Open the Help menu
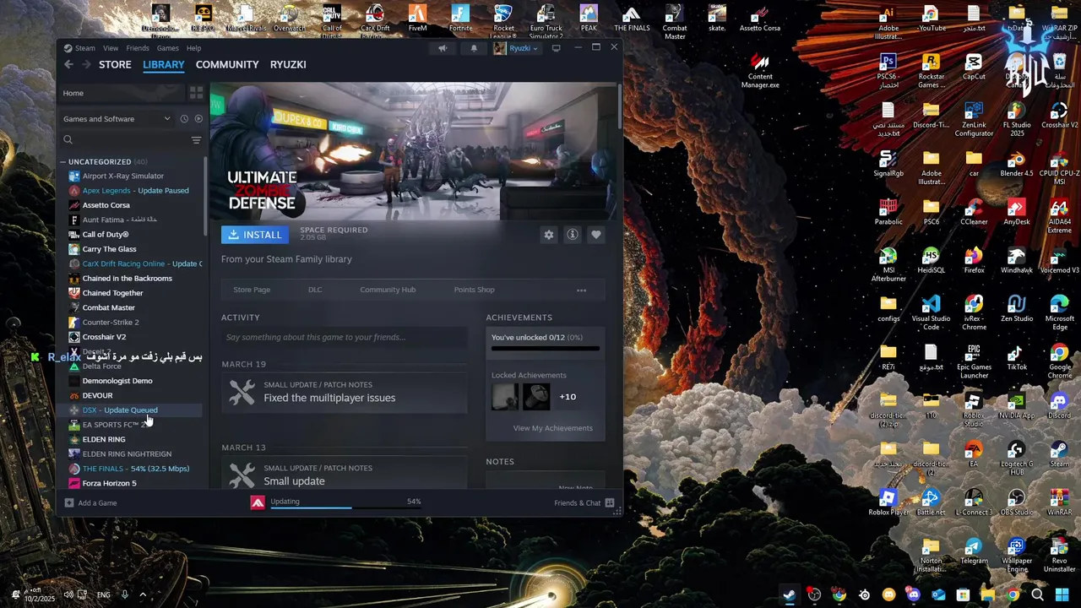Image resolution: width=1081 pixels, height=608 pixels. (193, 48)
